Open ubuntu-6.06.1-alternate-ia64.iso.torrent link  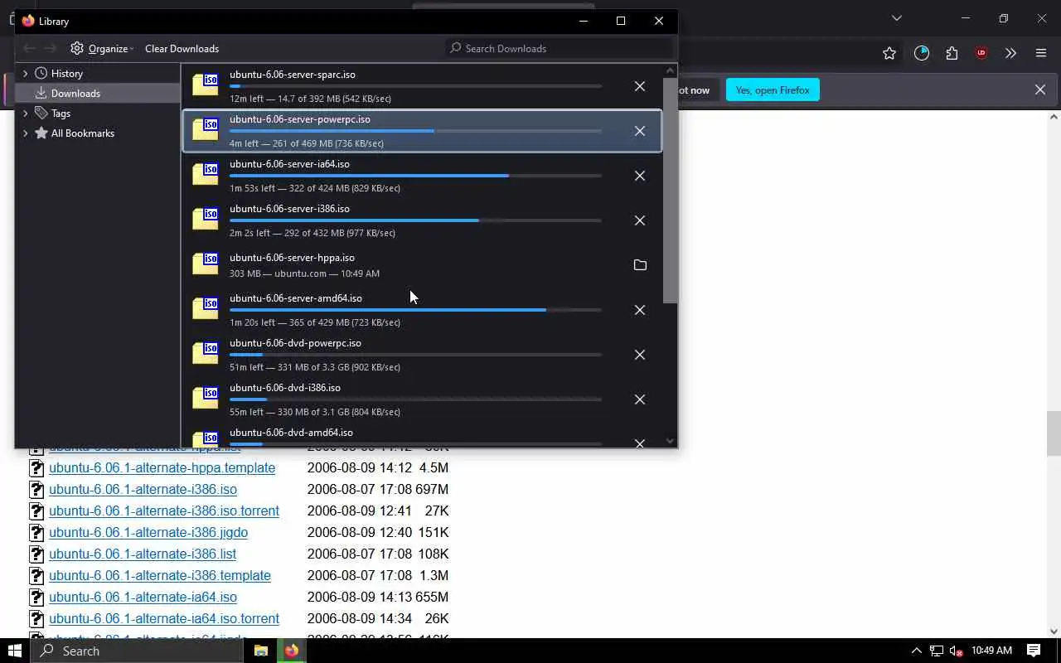(164, 618)
